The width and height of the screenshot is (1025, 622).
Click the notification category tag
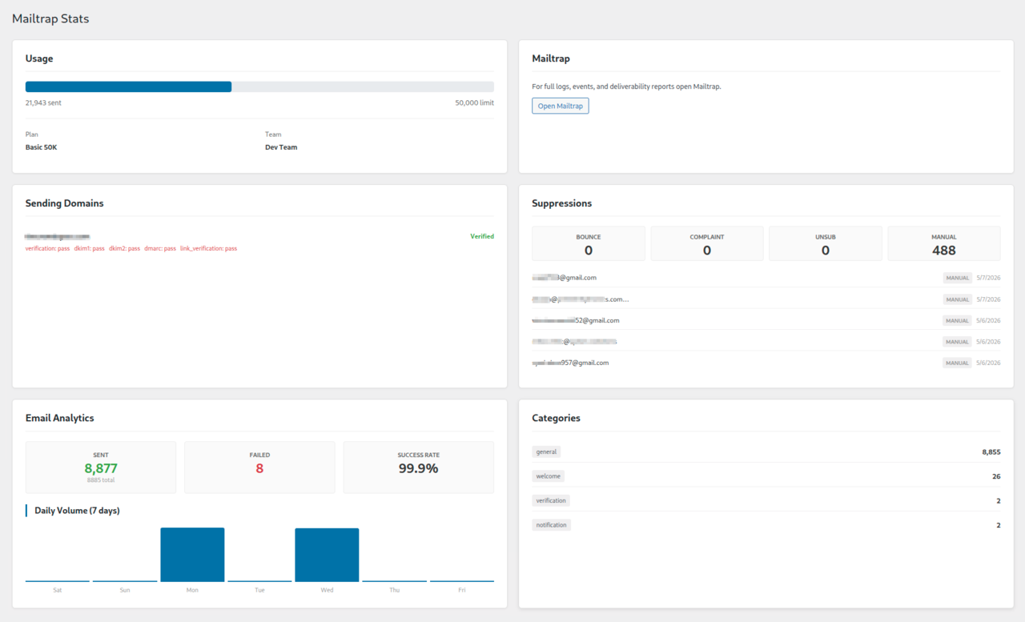tap(551, 525)
